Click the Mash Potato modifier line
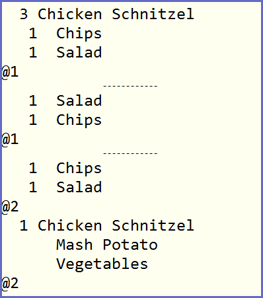The width and height of the screenshot is (263, 298). (x=107, y=244)
